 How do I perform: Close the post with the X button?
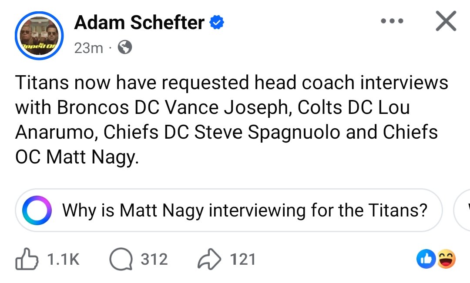pos(446,21)
